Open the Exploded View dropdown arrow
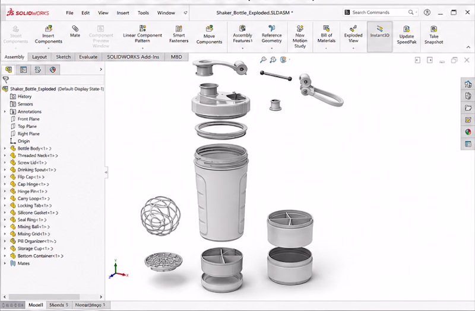This screenshot has height=311, width=475. click(353, 49)
